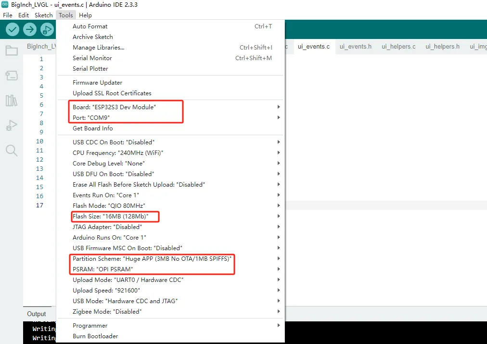Expand Erase All Flash Before Sketch Upload submenu
Screen dimensions: 487x344
(170, 184)
